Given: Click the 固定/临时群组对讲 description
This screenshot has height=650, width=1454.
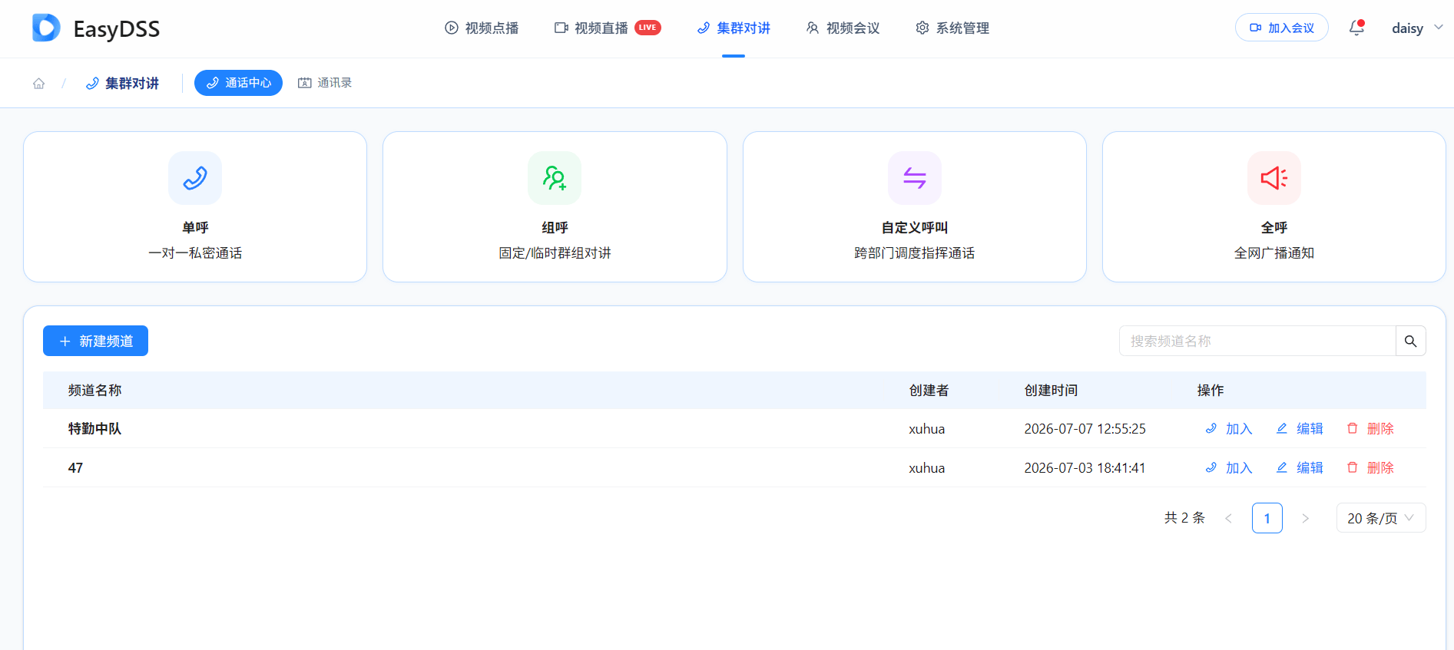Looking at the screenshot, I should (555, 252).
